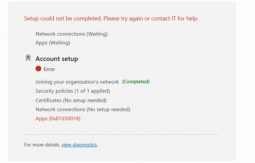
Task: Click the 'Setup could not be completed' message
Action: (x=111, y=19)
